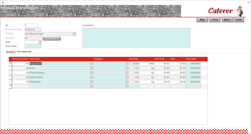The height and width of the screenshot is (134, 251).
Task: Switch to the Products tab
Action: click(x=11, y=52)
